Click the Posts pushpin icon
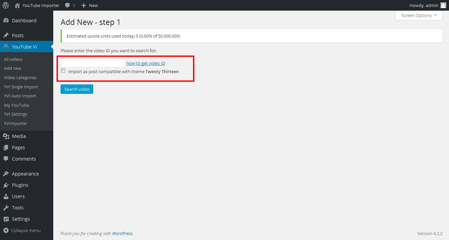Screen dimensions: 449x240 click(x=6, y=36)
